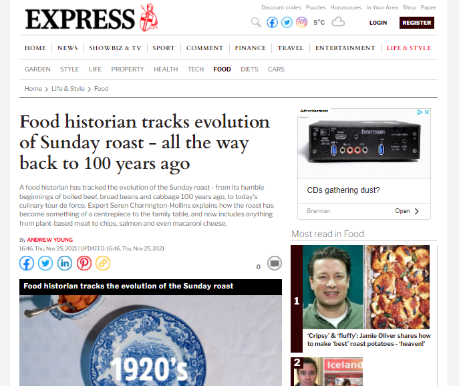Open the DIETS sub-section
This screenshot has width=459, height=386.
point(249,69)
